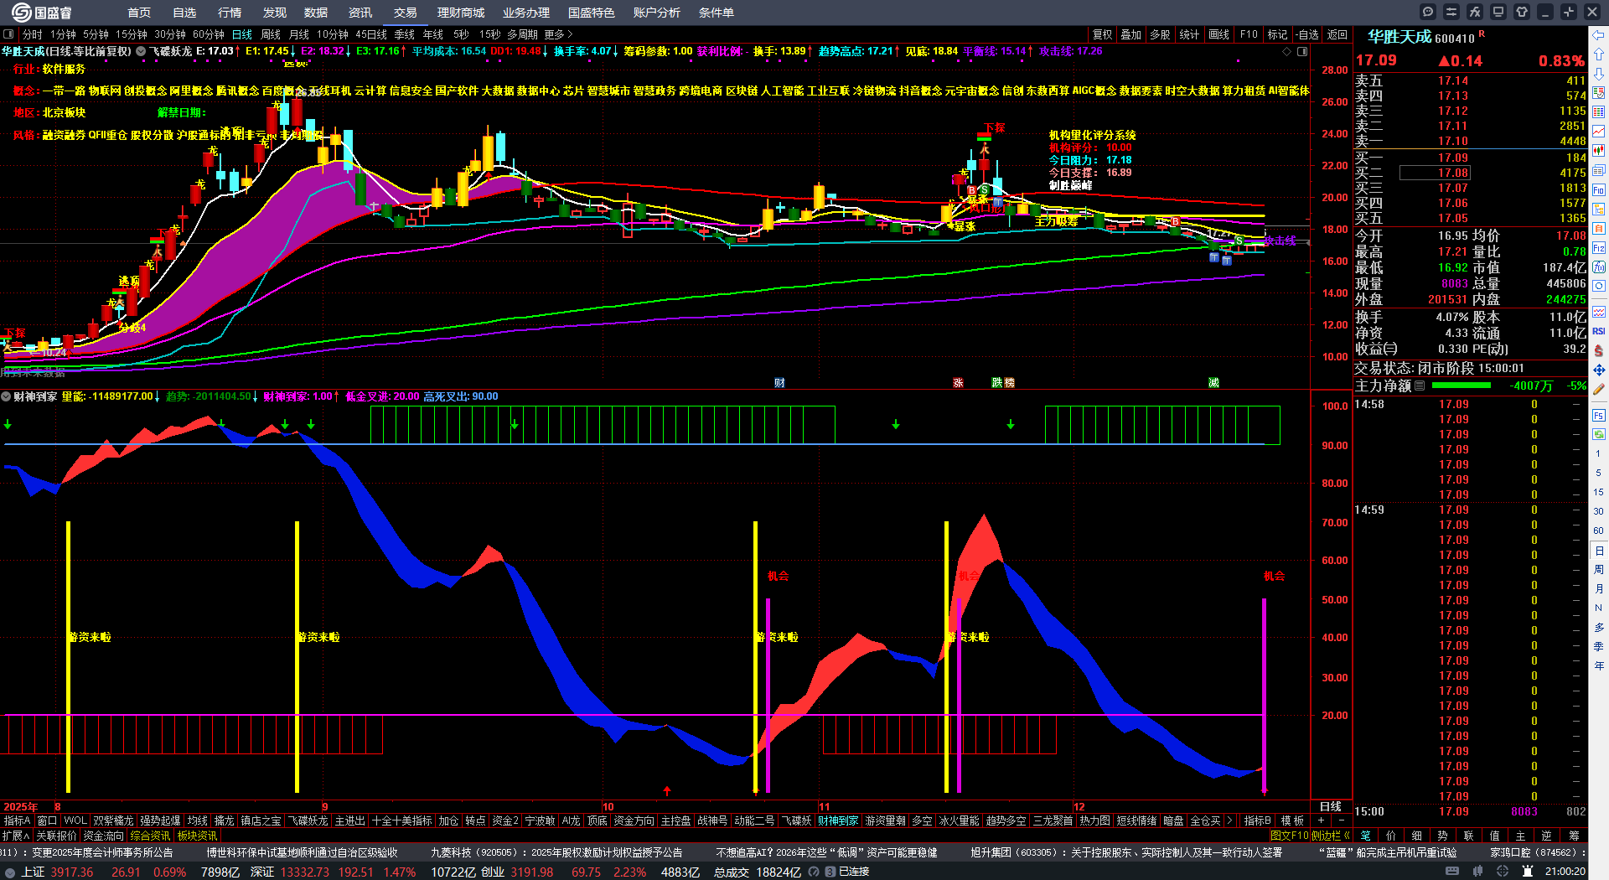The image size is (1609, 880).
Task: Open 九菱科技 equity incentive announcement news
Action: [556, 852]
